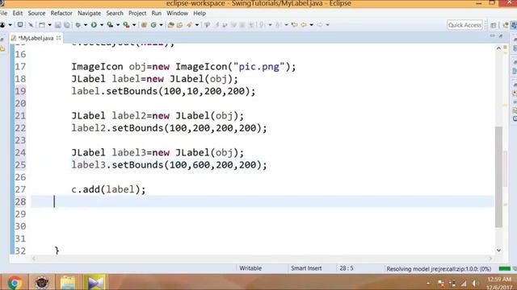Click the Last Edit Location icon
Image resolution: width=517 pixels, height=290 pixels.
click(294, 25)
